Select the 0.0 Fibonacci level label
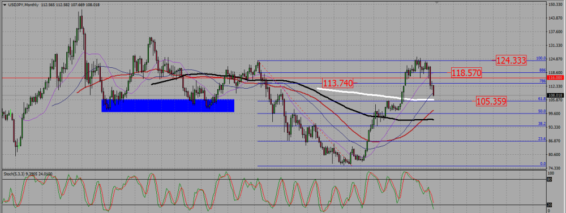566x213 pixels. pos(543,164)
